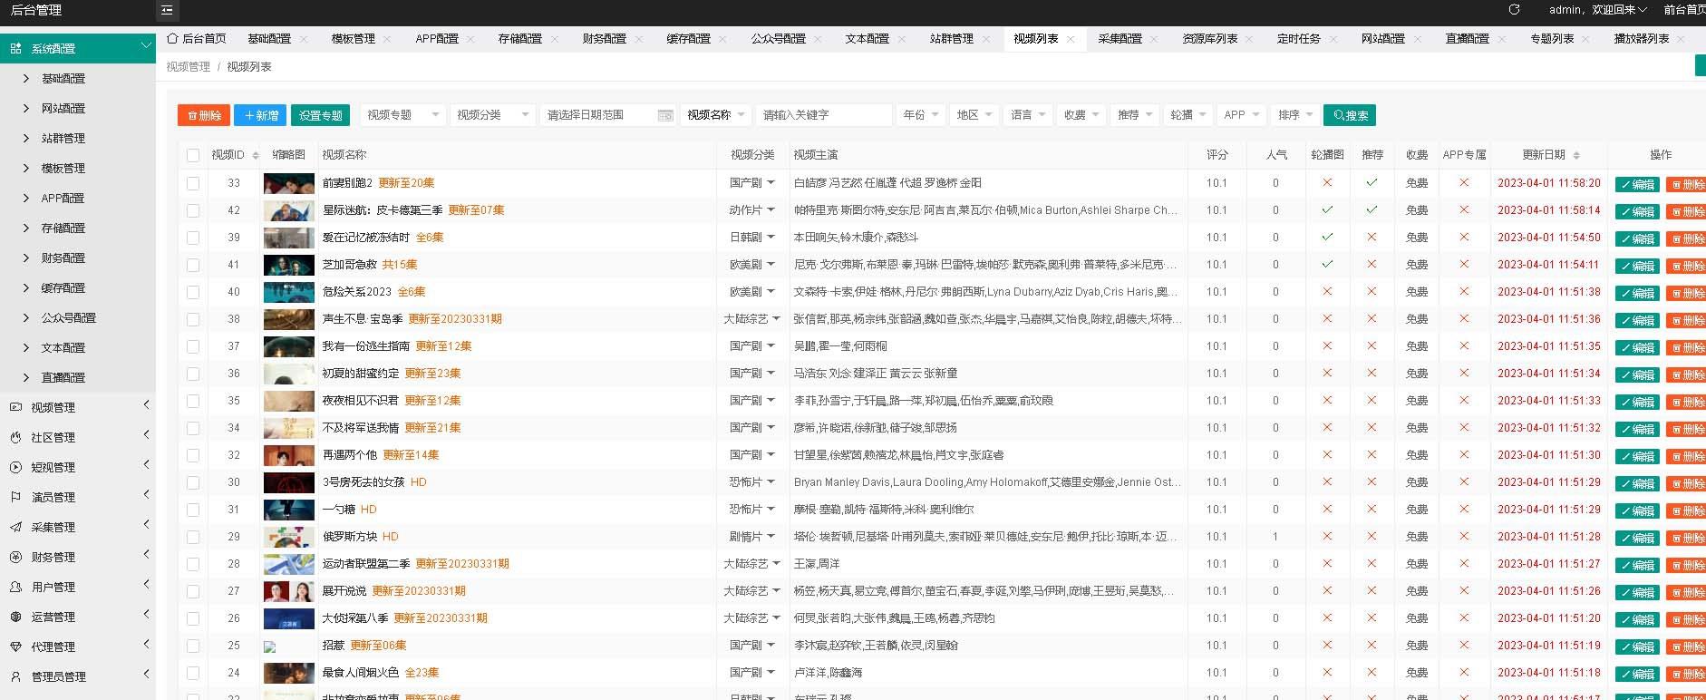
Task: Expand the 地区 filter dropdown
Action: (974, 115)
